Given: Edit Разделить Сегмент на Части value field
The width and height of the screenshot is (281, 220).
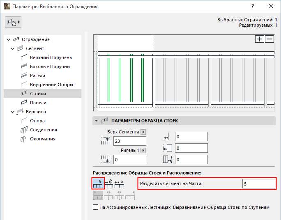Looking at the screenshot, I should [258, 183].
